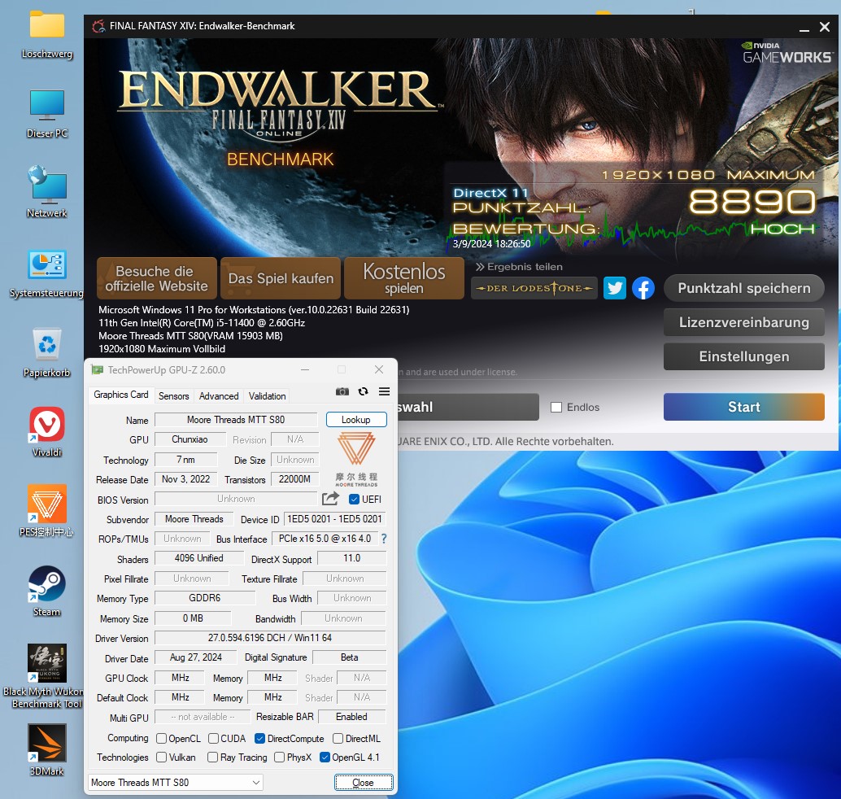Click Das Spiel kaufen button
841x799 pixels.
tap(281, 278)
